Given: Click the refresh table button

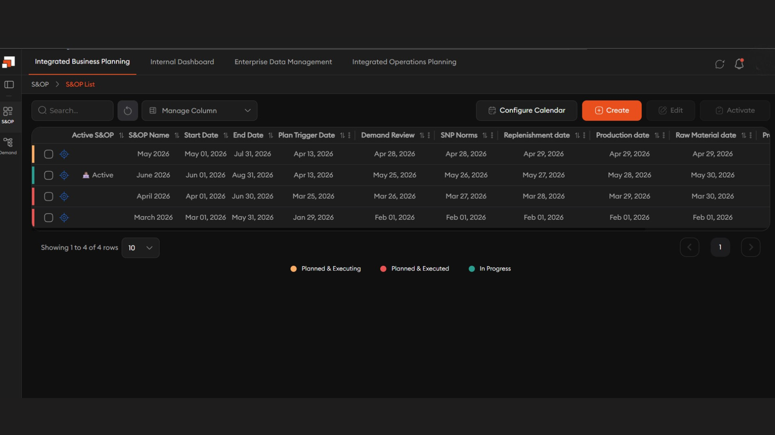Looking at the screenshot, I should (128, 111).
